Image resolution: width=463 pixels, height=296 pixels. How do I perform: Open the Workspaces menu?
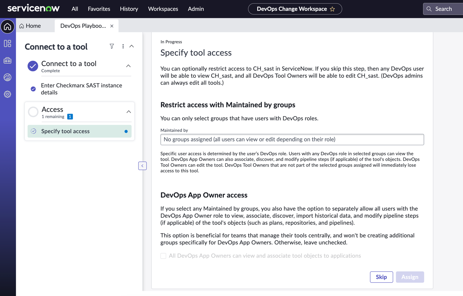click(163, 9)
